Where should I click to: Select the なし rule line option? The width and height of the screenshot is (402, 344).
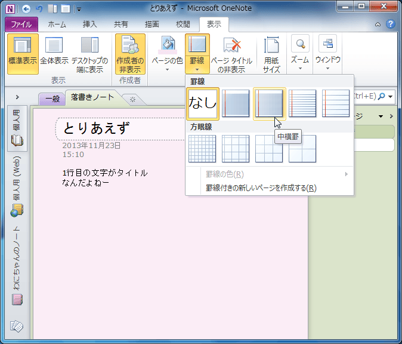coord(203,104)
